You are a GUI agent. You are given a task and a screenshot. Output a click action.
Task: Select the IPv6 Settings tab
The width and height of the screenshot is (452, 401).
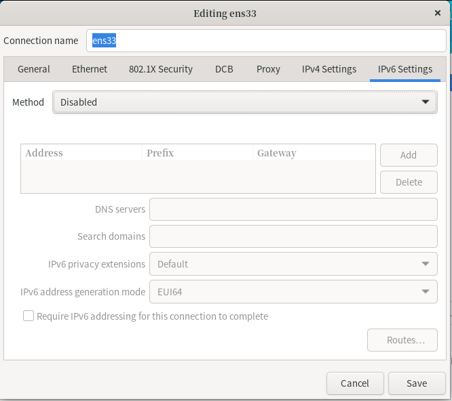(x=405, y=69)
